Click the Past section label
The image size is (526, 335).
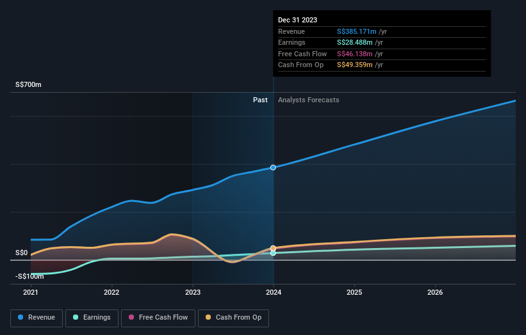point(260,100)
